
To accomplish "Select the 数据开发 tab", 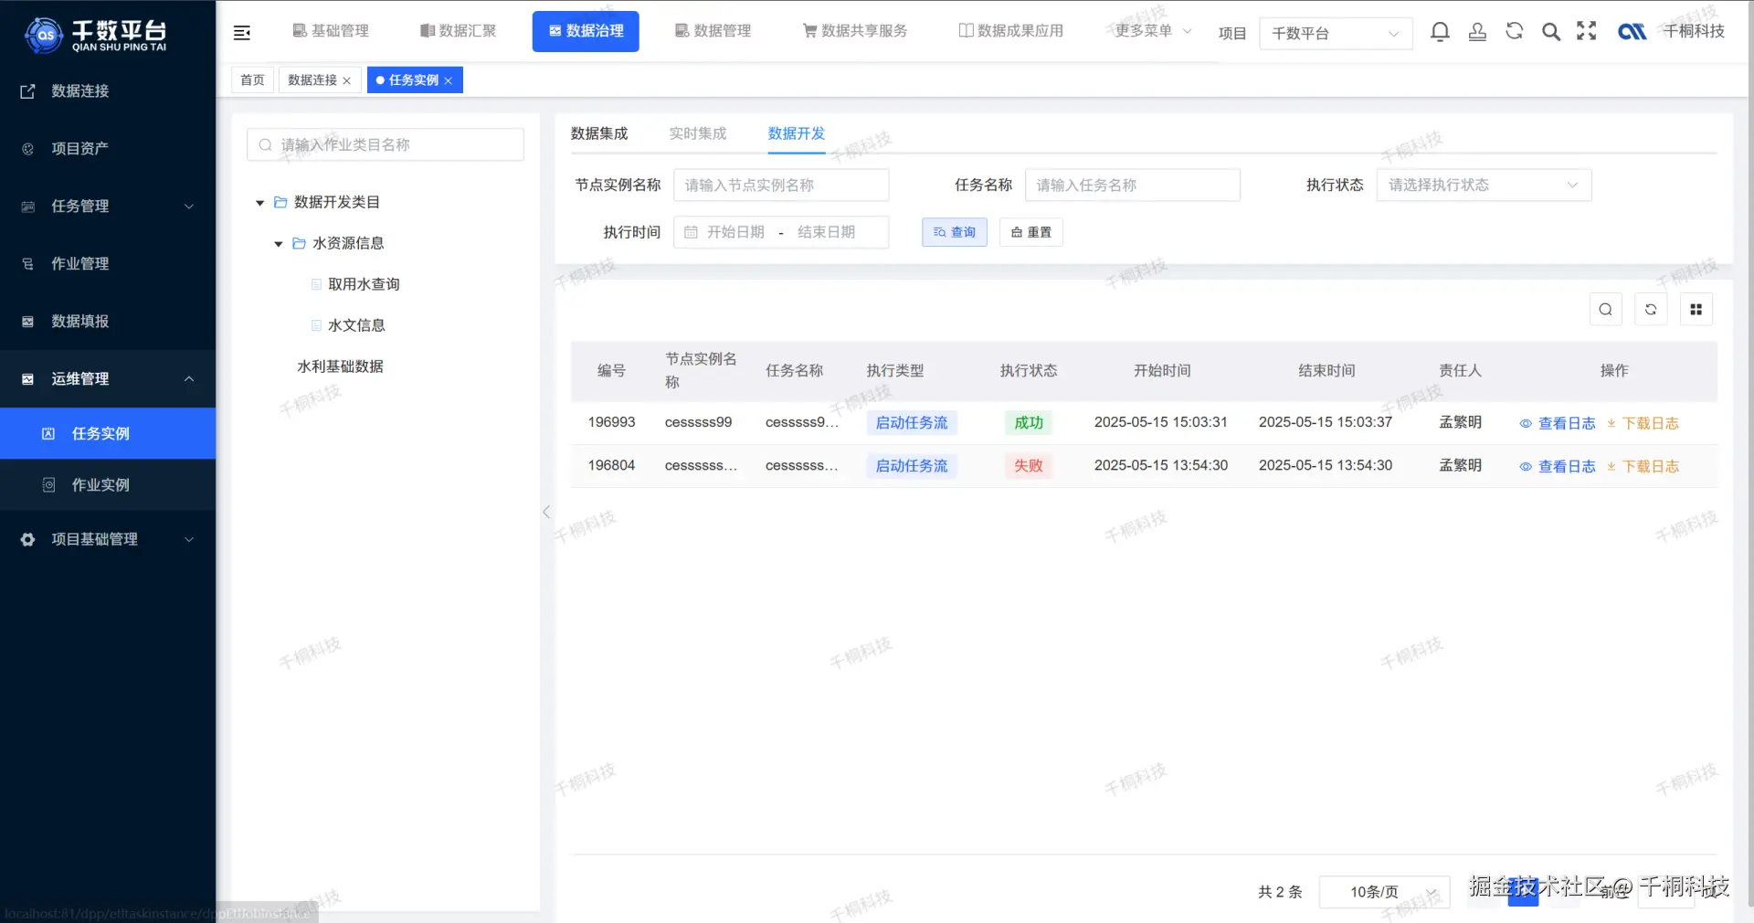I will pyautogui.click(x=797, y=133).
